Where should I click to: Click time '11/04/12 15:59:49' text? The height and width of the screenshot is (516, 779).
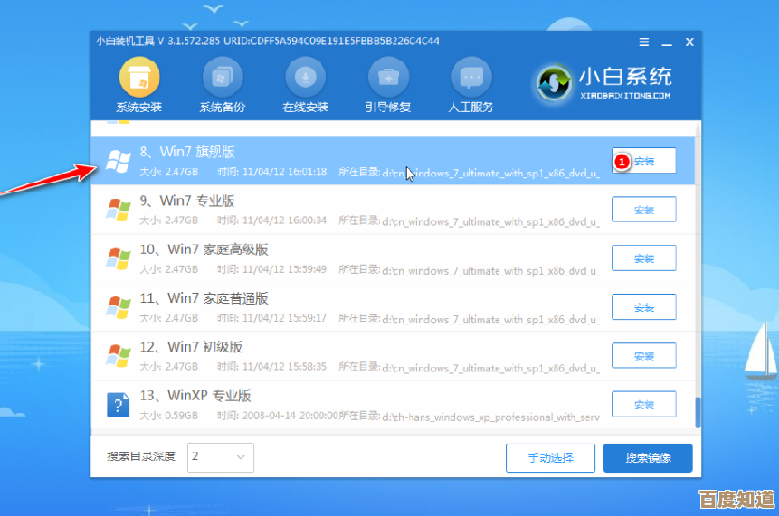point(285,269)
